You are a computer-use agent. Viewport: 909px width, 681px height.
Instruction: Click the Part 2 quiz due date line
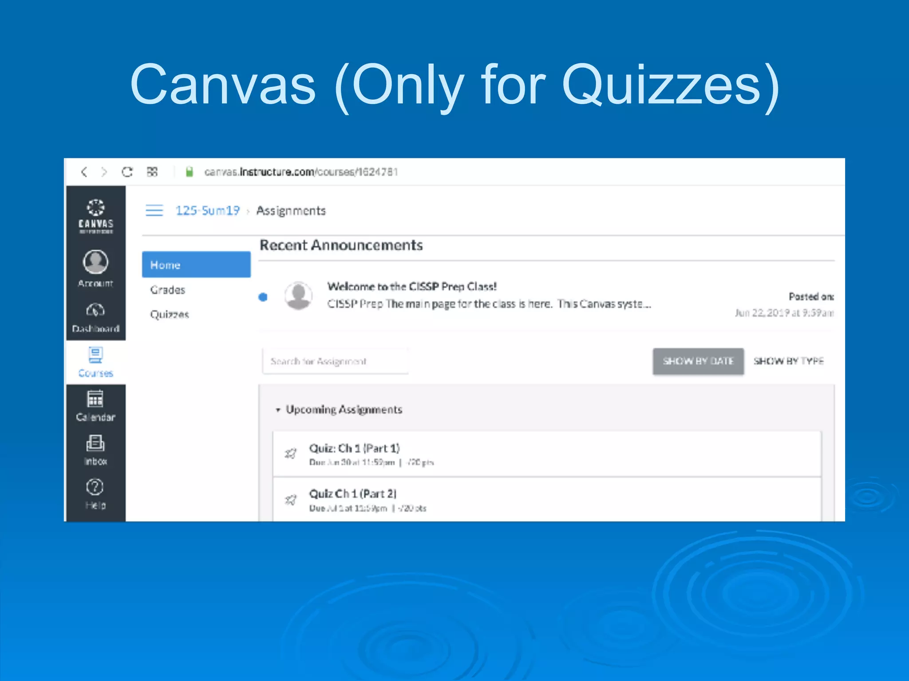point(368,509)
